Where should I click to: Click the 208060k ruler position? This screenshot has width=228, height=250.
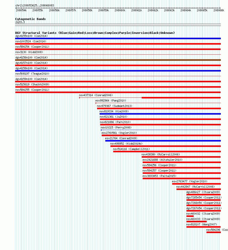120,10
